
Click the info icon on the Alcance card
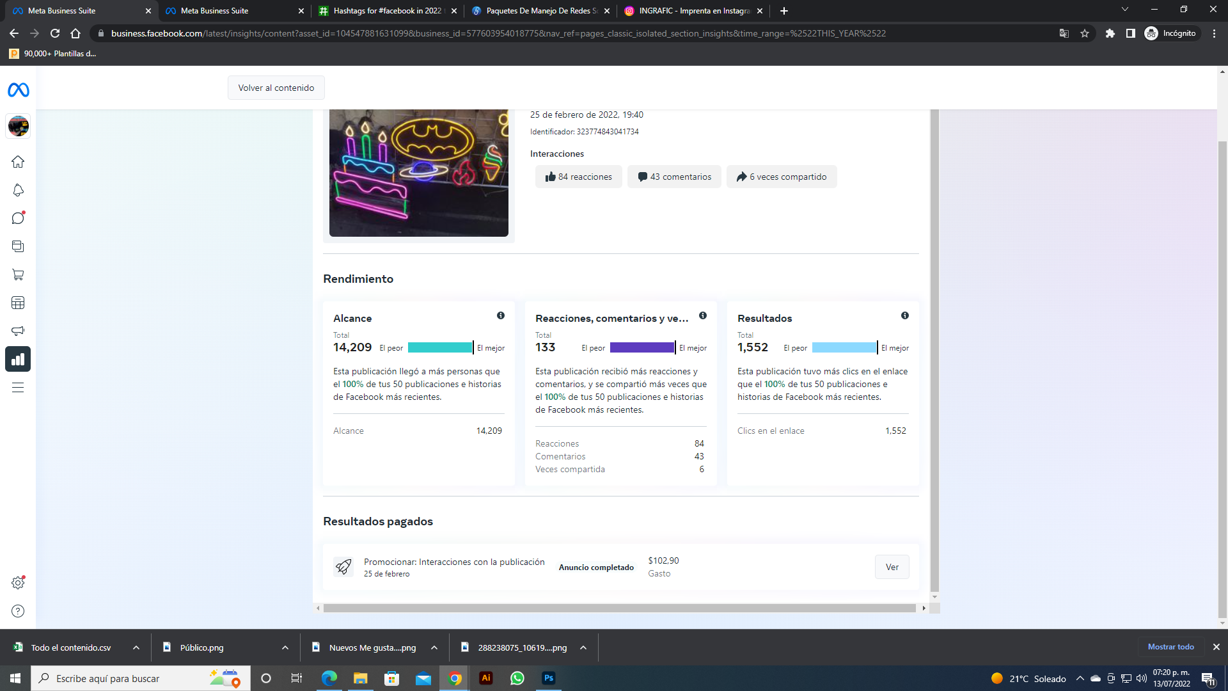point(501,315)
